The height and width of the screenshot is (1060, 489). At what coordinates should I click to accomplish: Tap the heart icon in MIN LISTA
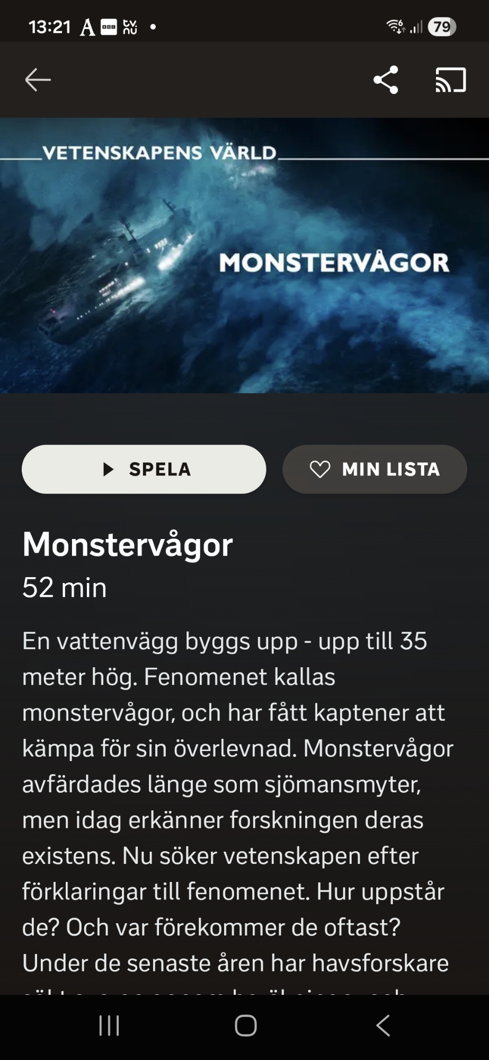tap(320, 469)
